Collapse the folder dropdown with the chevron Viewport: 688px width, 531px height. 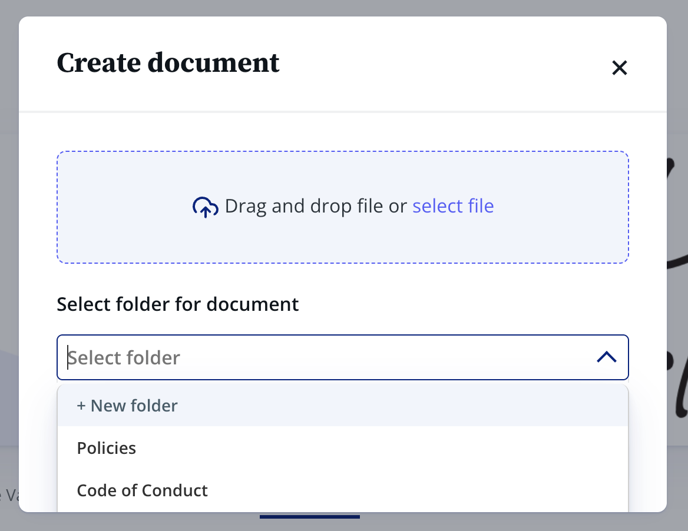[606, 357]
